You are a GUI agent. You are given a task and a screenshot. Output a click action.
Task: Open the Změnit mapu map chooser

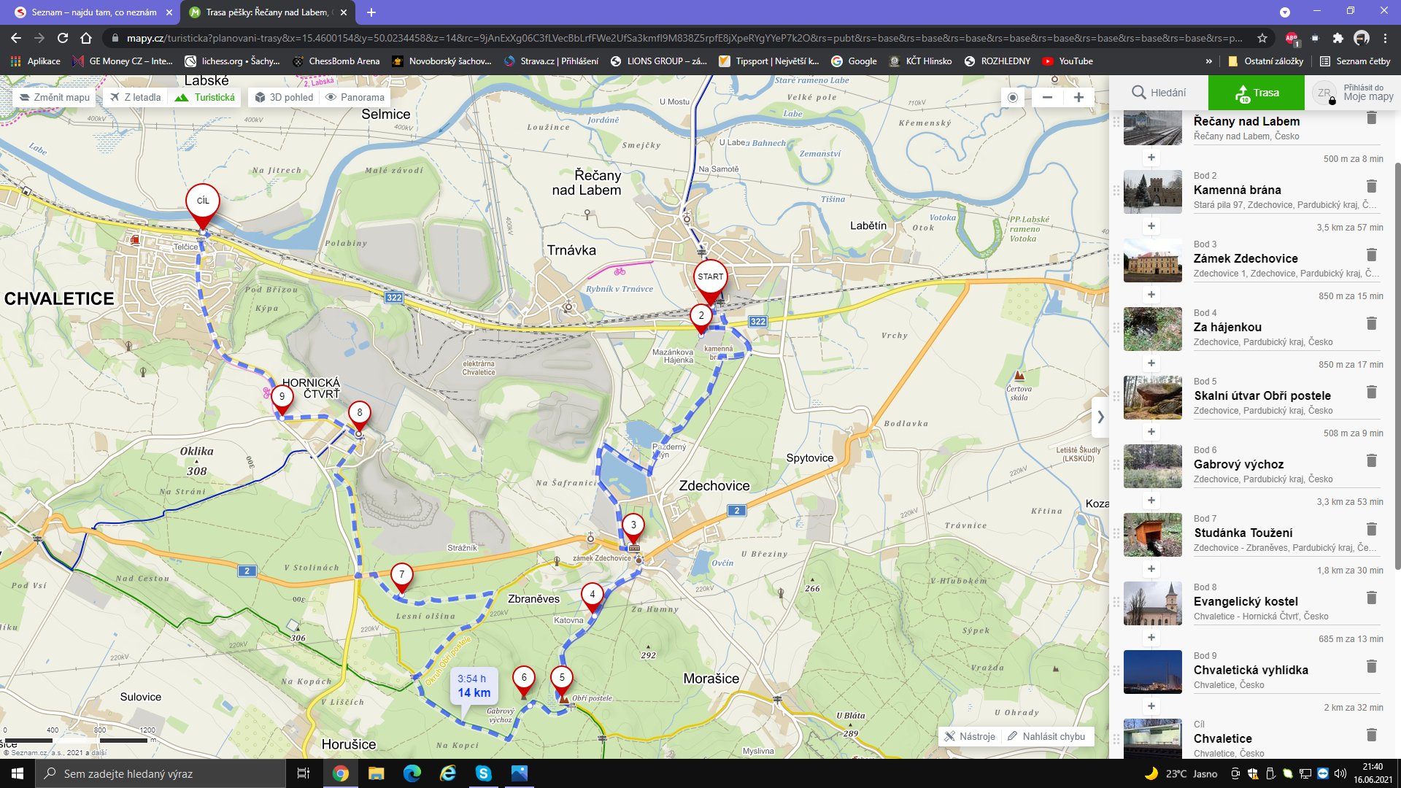coord(54,97)
